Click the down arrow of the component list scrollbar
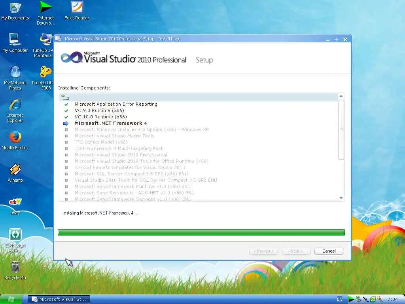 pyautogui.click(x=341, y=198)
